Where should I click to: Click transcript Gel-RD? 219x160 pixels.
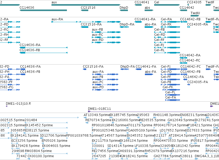point(160,35)
